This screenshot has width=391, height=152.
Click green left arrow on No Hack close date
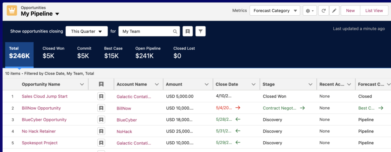pos(238,131)
